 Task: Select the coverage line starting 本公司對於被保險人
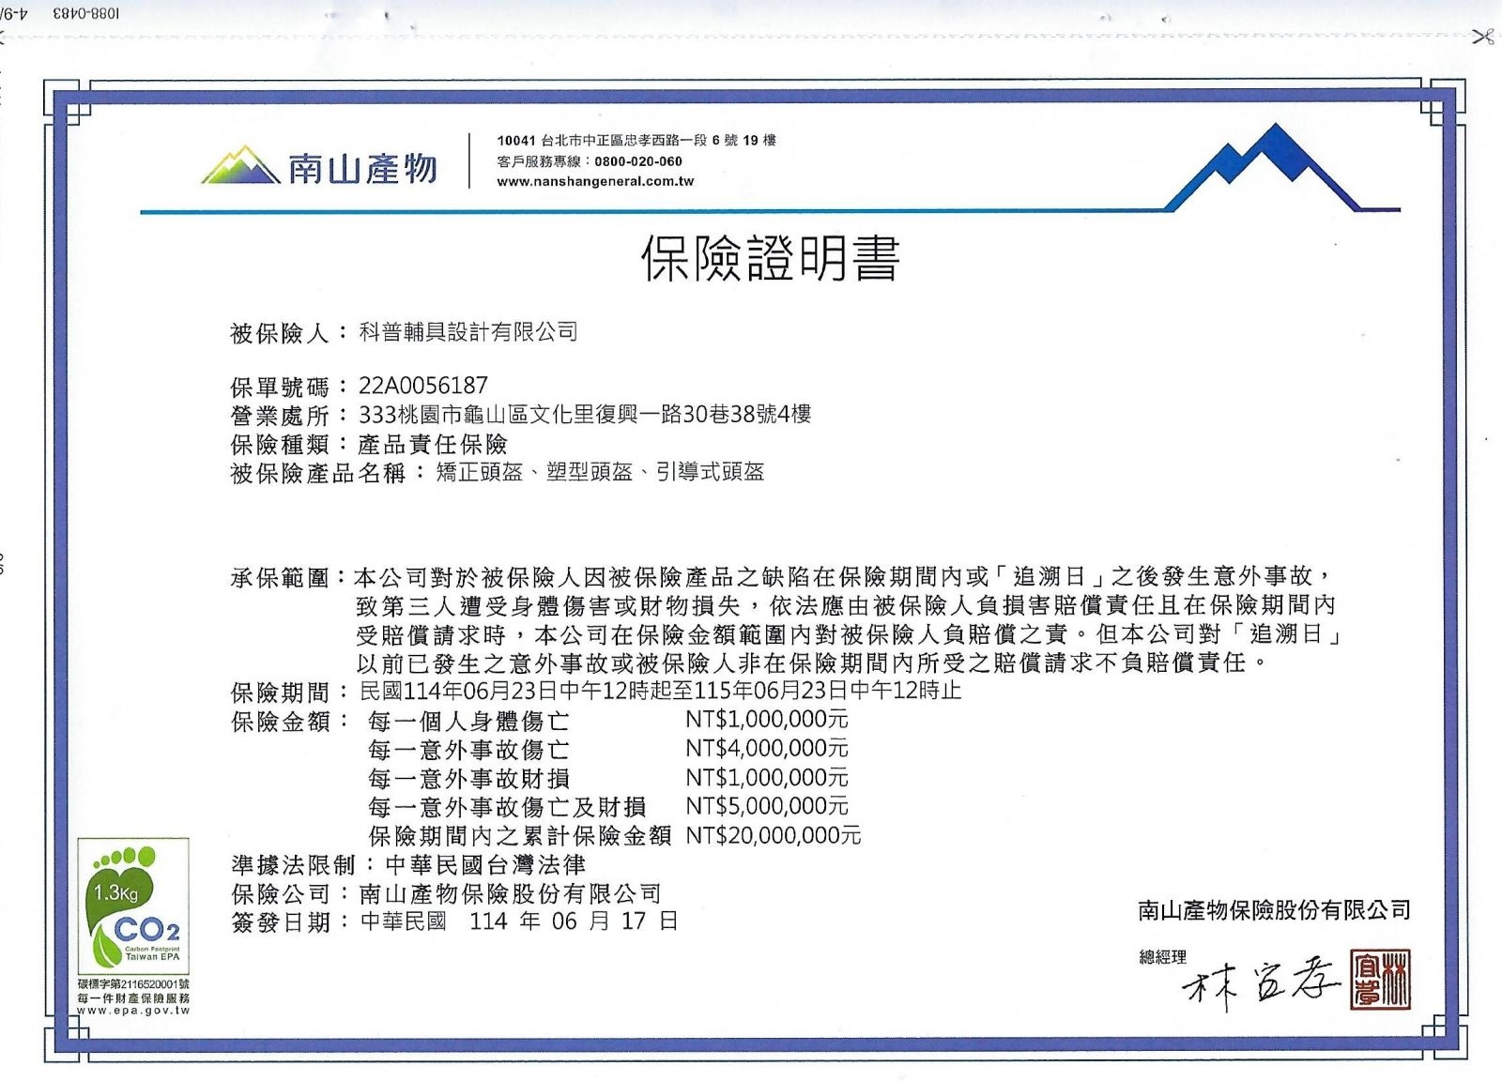point(842,576)
